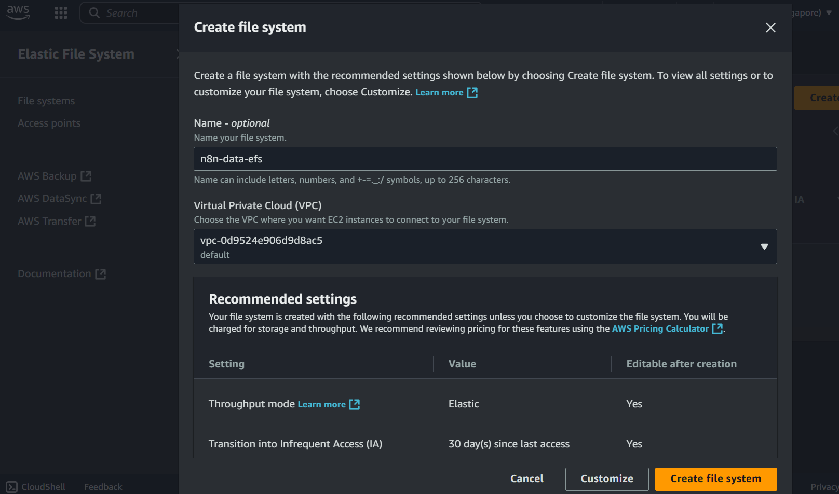Screen dimensions: 839x494
Task: Click the top Search field
Action: (130, 13)
